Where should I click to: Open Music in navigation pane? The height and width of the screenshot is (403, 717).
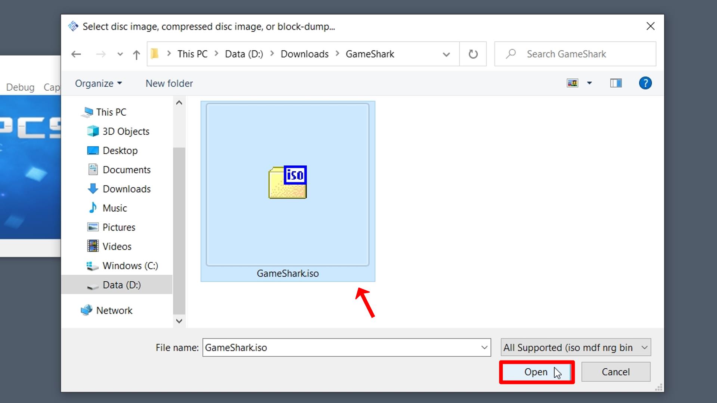click(115, 208)
